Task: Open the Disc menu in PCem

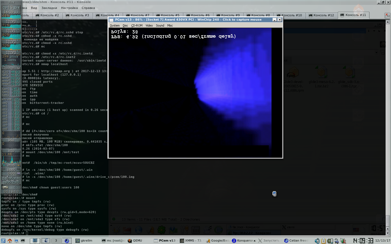Action: tap(125, 25)
